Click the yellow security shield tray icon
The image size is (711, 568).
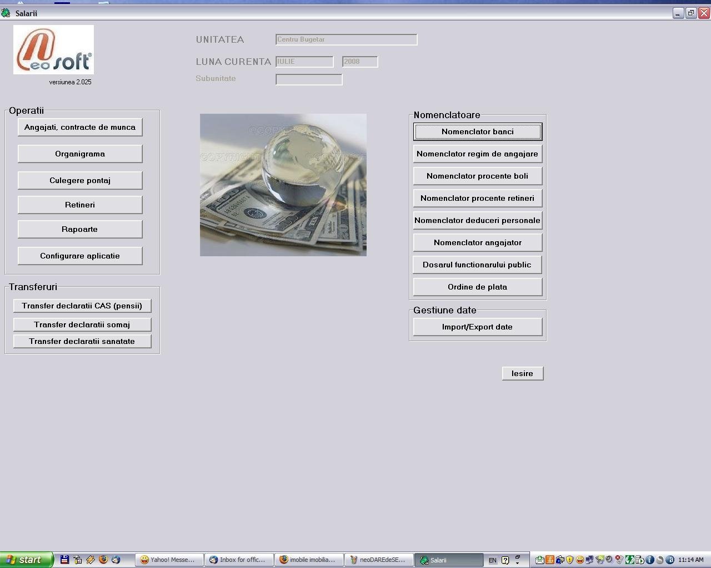(569, 560)
